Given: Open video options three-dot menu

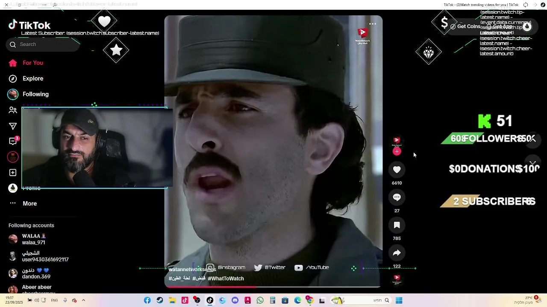Looking at the screenshot, I should 373,24.
